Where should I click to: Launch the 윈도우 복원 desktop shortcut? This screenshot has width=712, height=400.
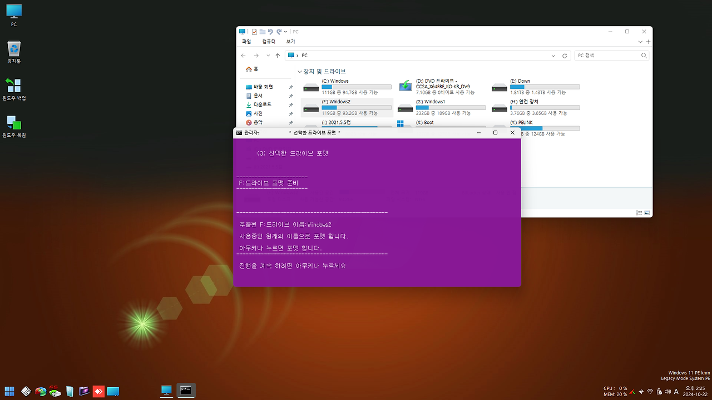14,126
